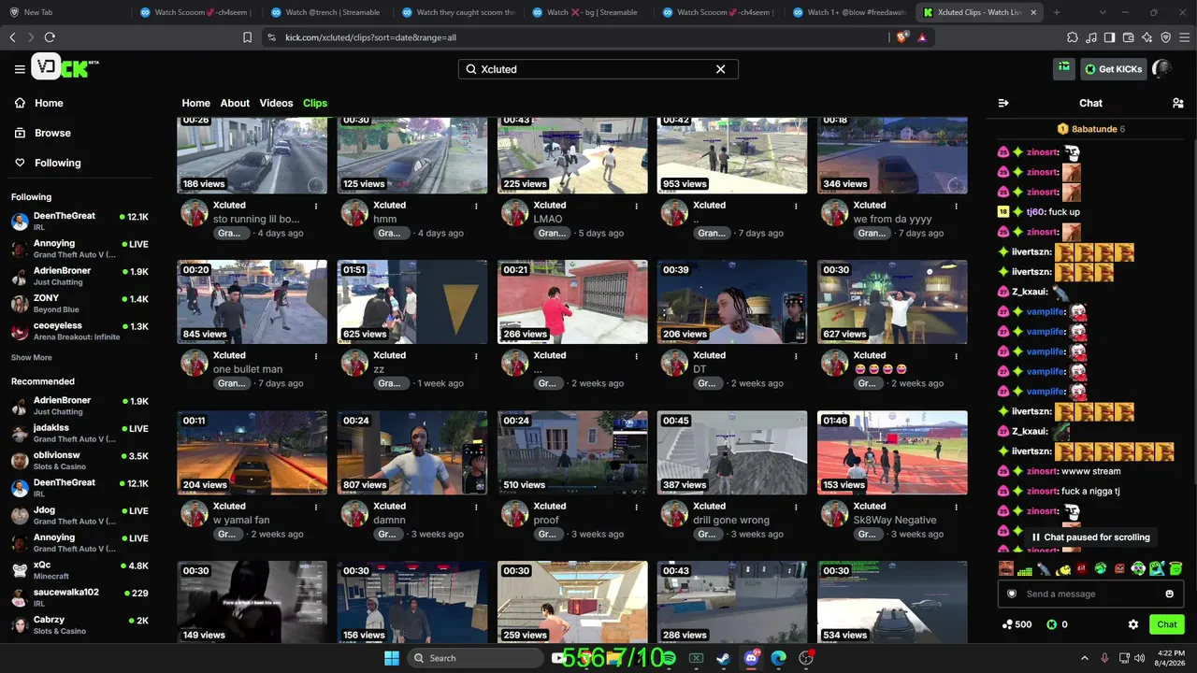Open ZONY's channel in Following list
The image size is (1197, 673).
tap(79, 303)
